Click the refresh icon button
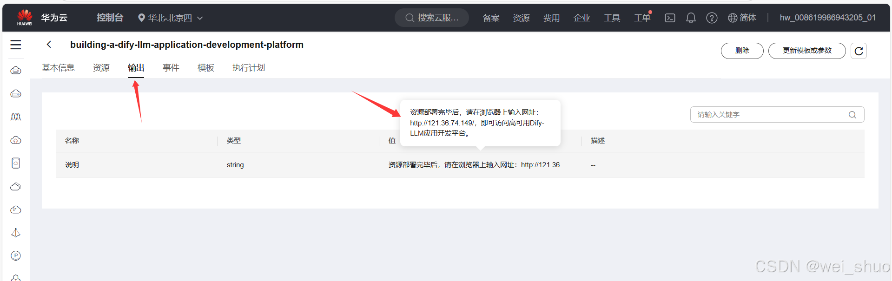Image resolution: width=892 pixels, height=281 pixels. point(859,51)
